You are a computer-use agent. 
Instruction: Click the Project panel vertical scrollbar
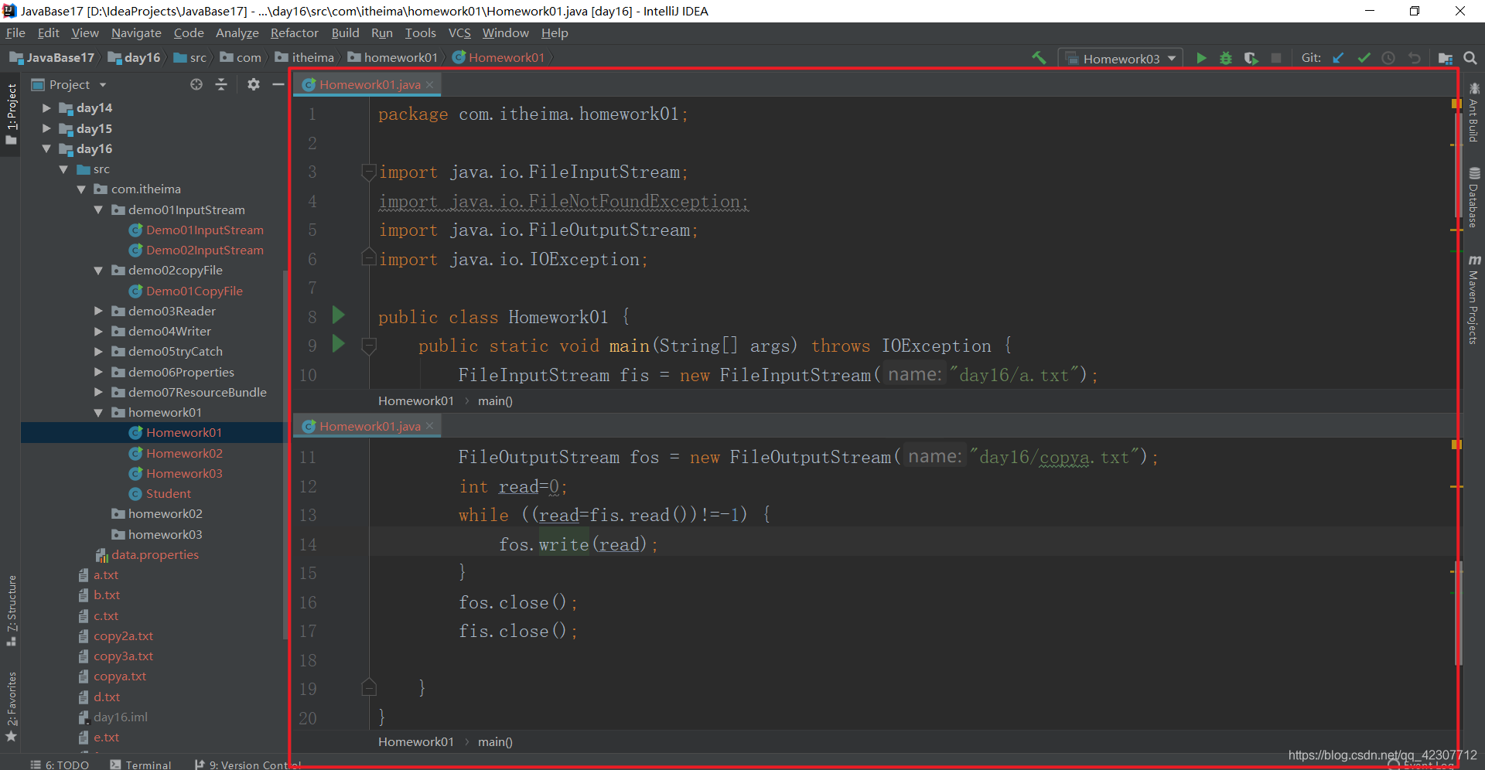285,456
